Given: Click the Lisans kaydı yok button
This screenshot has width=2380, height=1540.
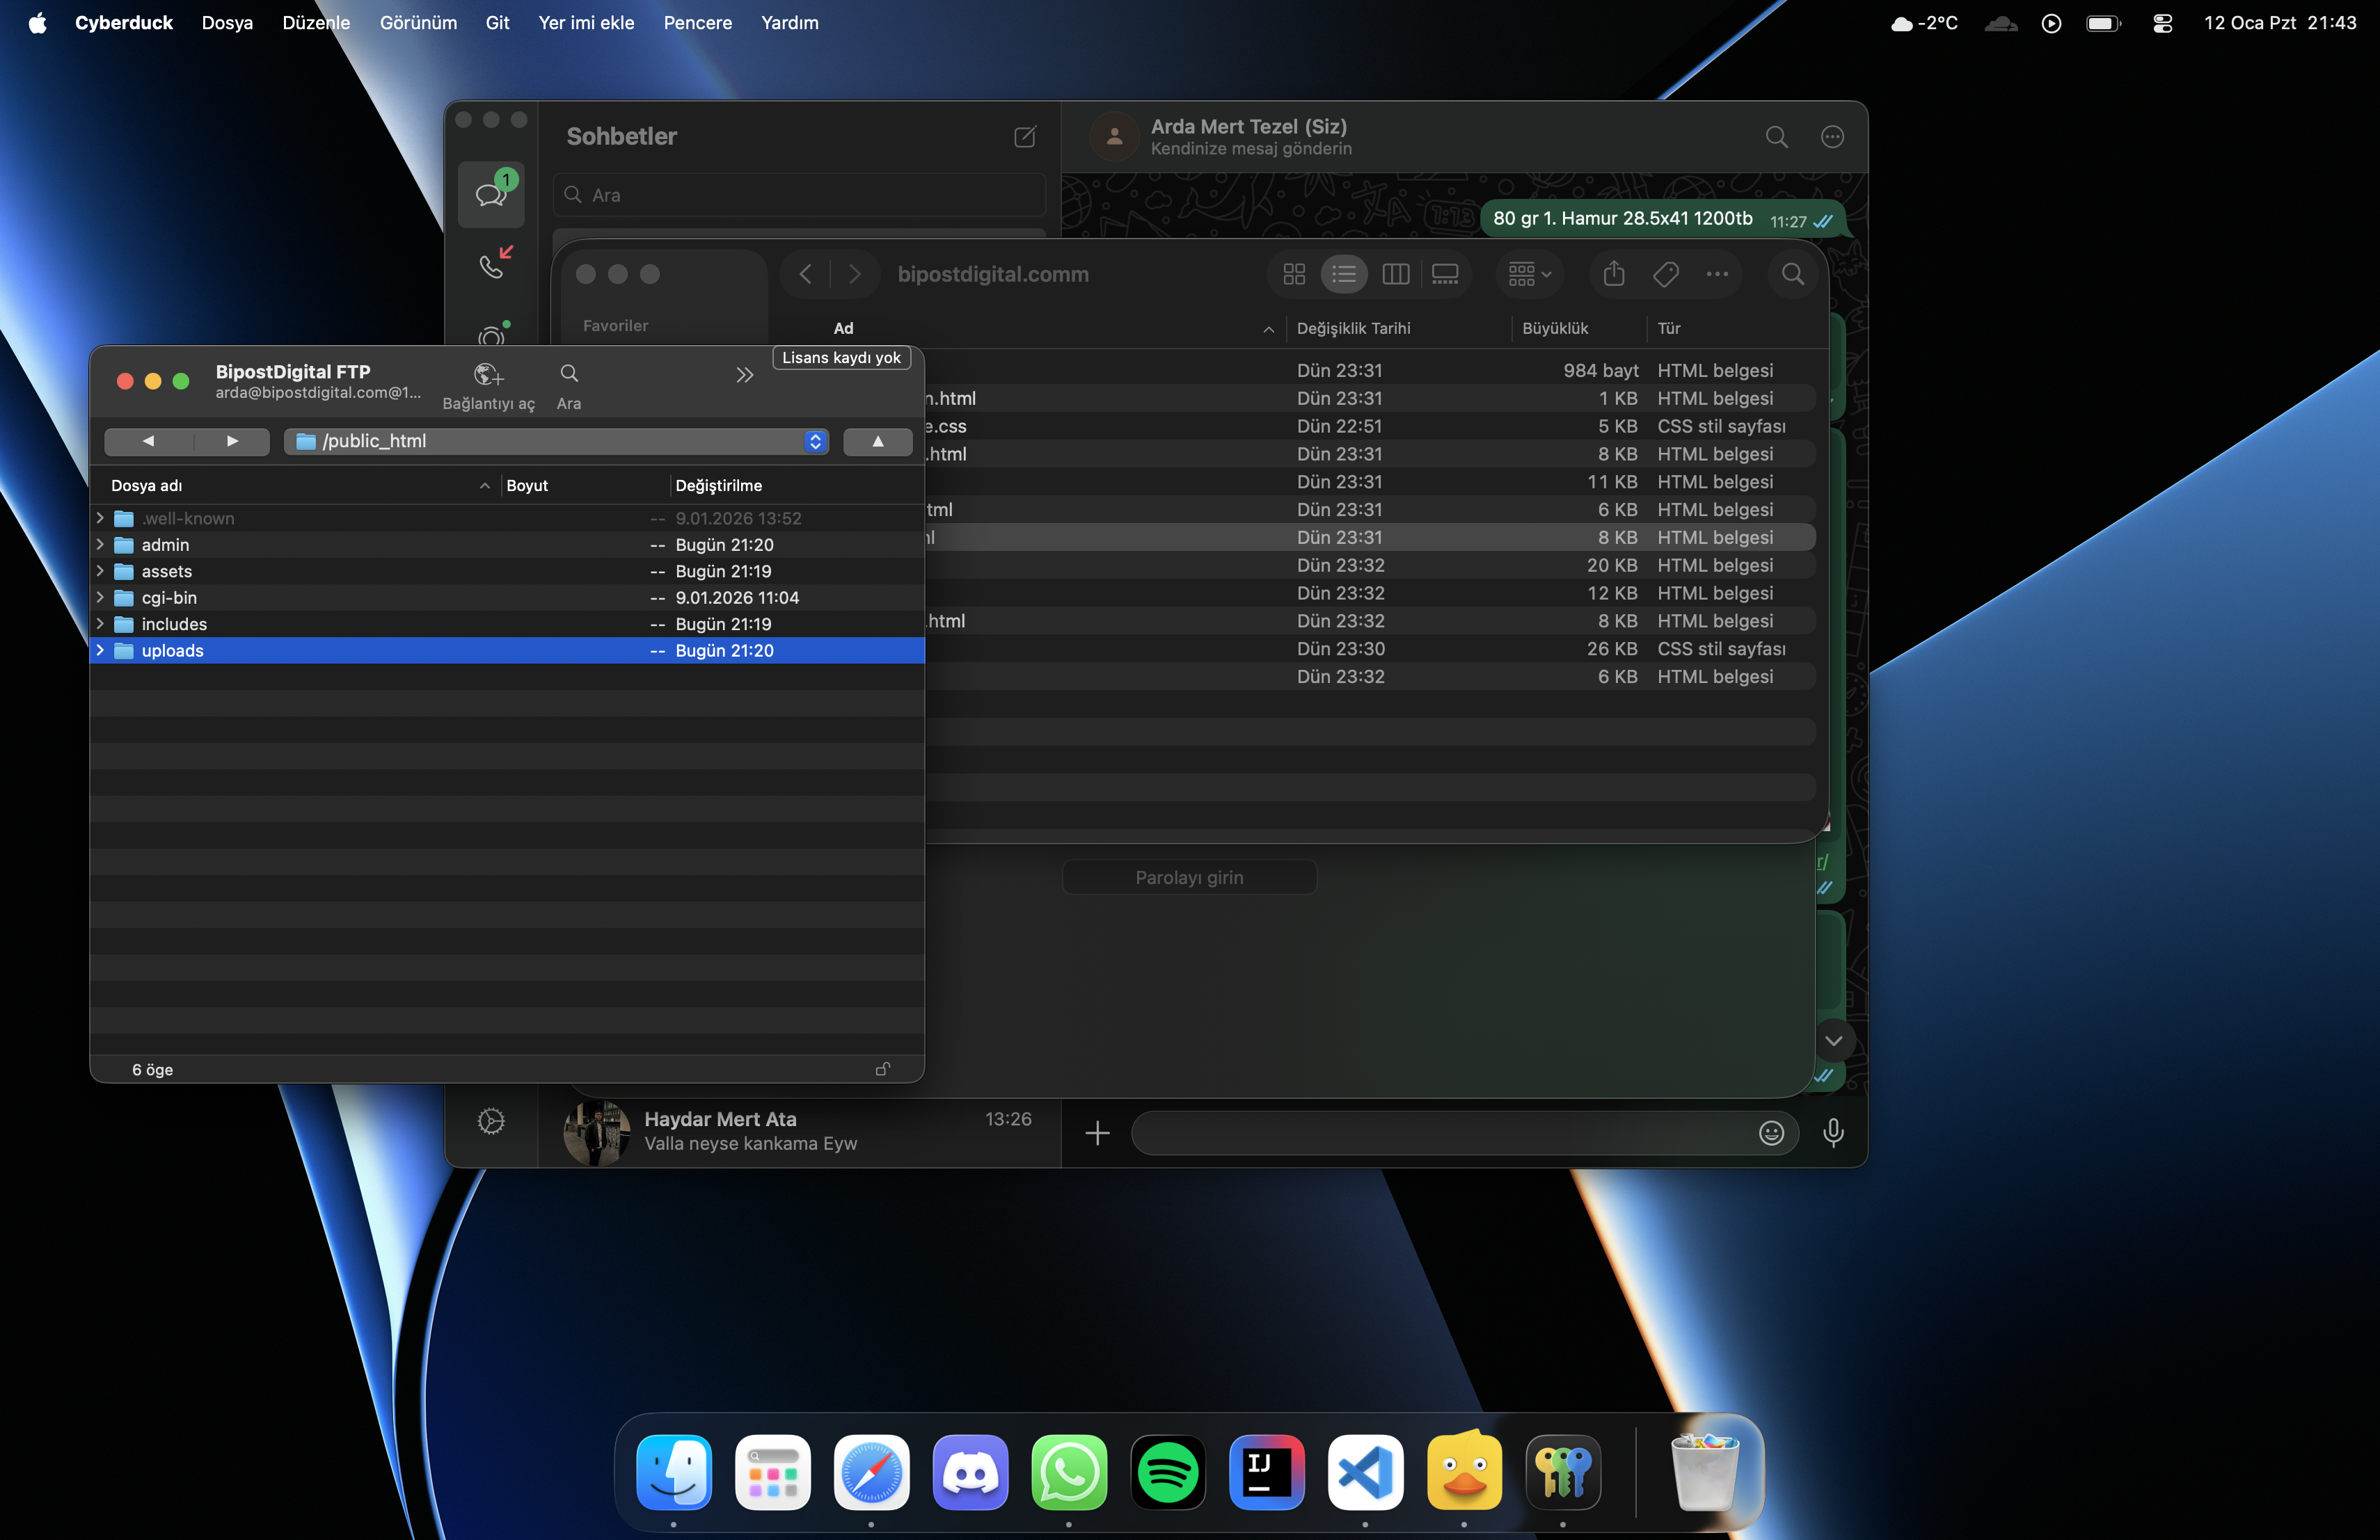Looking at the screenshot, I should coord(841,358).
